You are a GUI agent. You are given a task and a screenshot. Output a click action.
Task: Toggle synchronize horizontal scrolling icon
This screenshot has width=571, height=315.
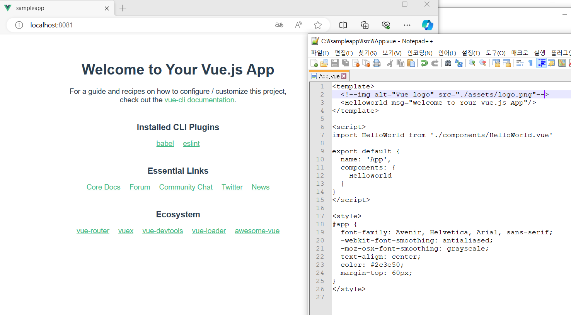(x=507, y=63)
